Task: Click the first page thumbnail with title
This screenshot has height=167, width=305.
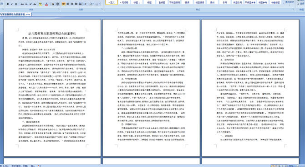Action: [x=52, y=88]
